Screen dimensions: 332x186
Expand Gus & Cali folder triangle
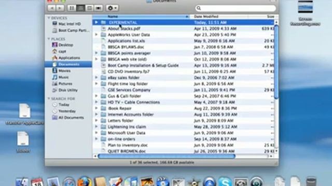click(x=96, y=96)
